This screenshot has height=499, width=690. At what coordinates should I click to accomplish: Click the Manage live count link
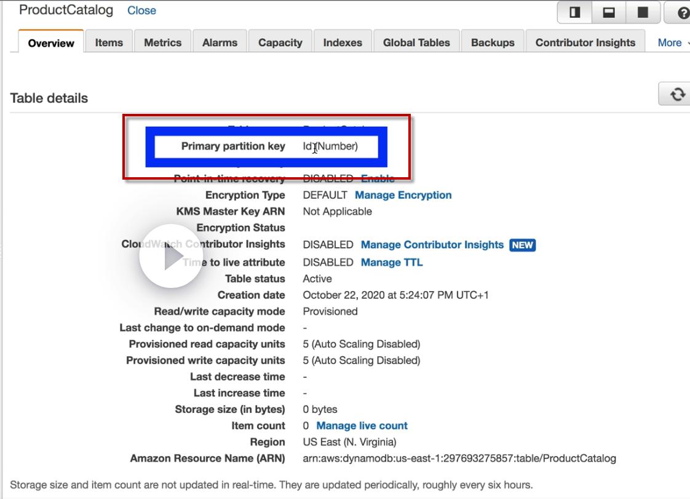click(362, 426)
